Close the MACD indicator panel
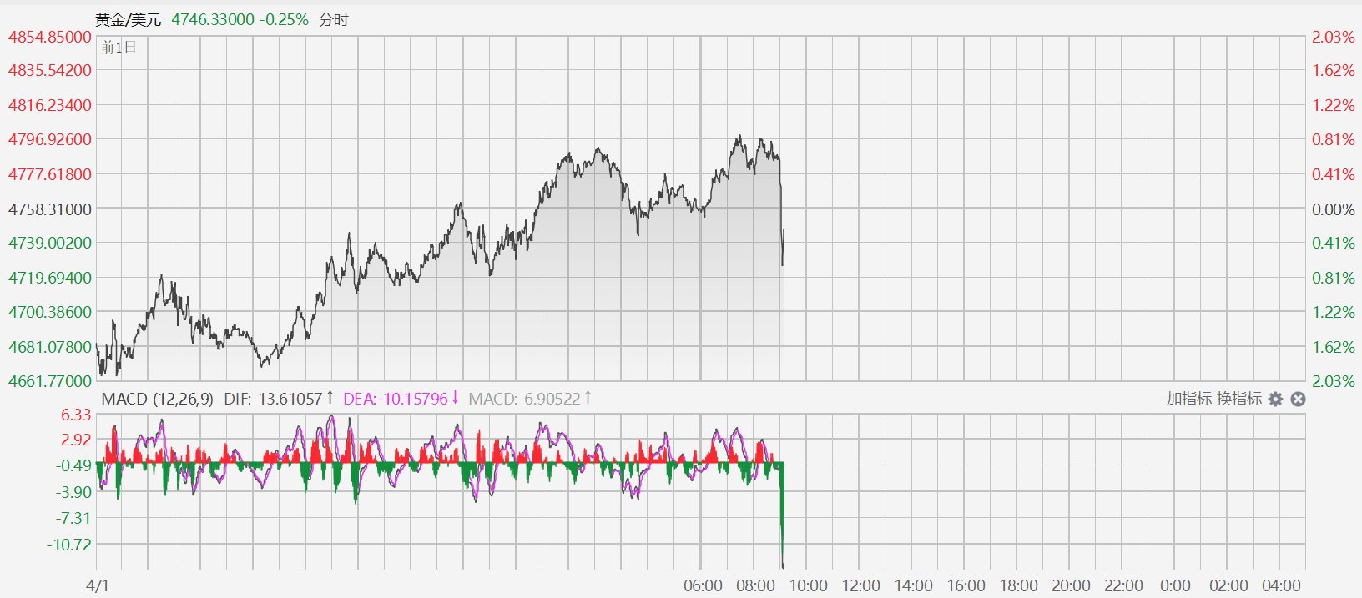 click(x=1298, y=400)
